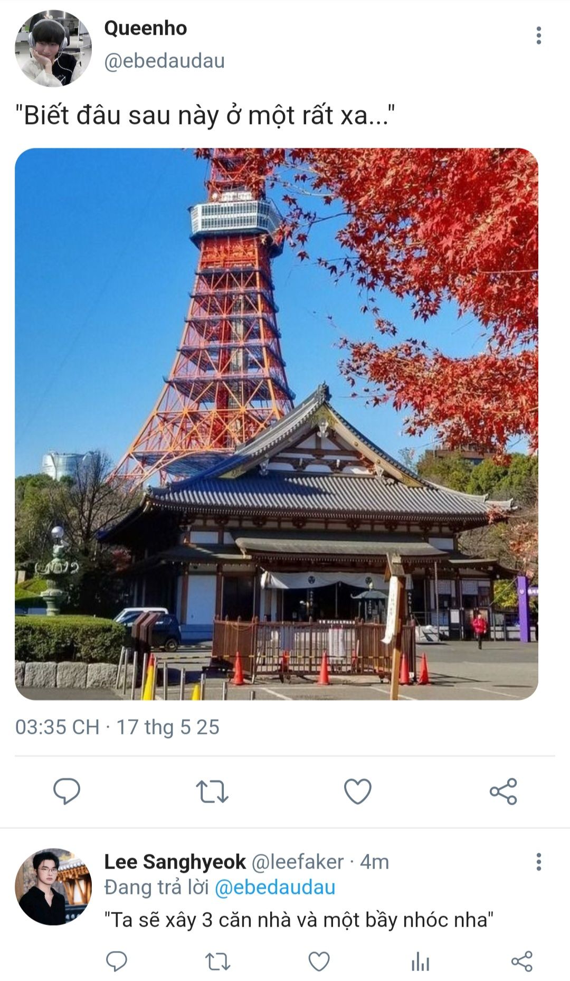Retweet Lee Sanghyeok's reply

pos(217,961)
